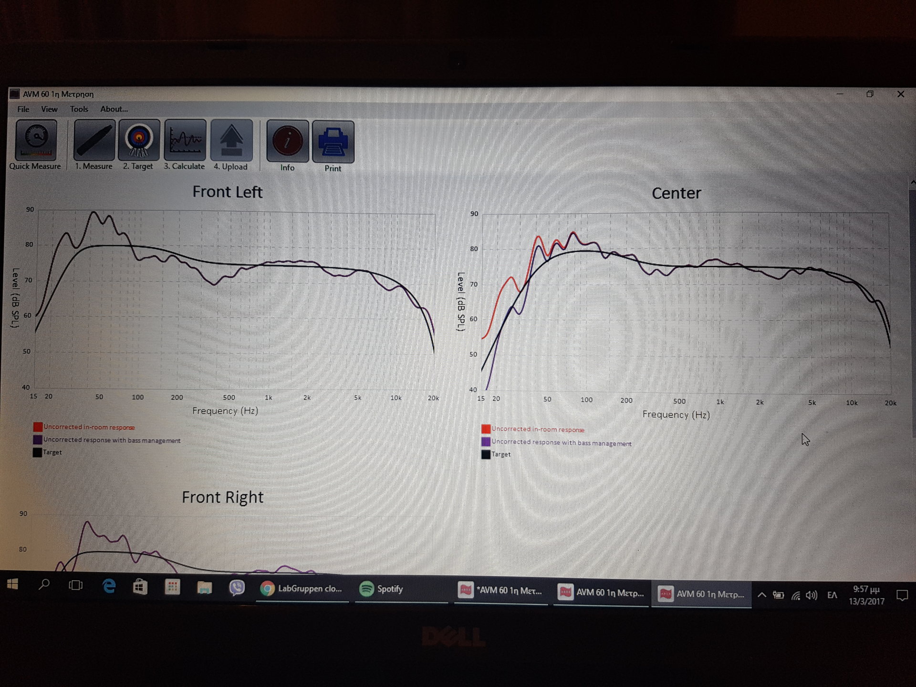Image resolution: width=916 pixels, height=687 pixels.
Task: Click the Print printer icon
Action: pyautogui.click(x=333, y=142)
